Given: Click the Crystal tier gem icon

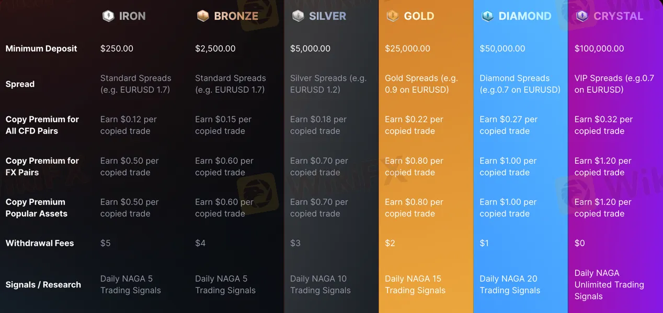Looking at the screenshot, I should click(x=582, y=16).
